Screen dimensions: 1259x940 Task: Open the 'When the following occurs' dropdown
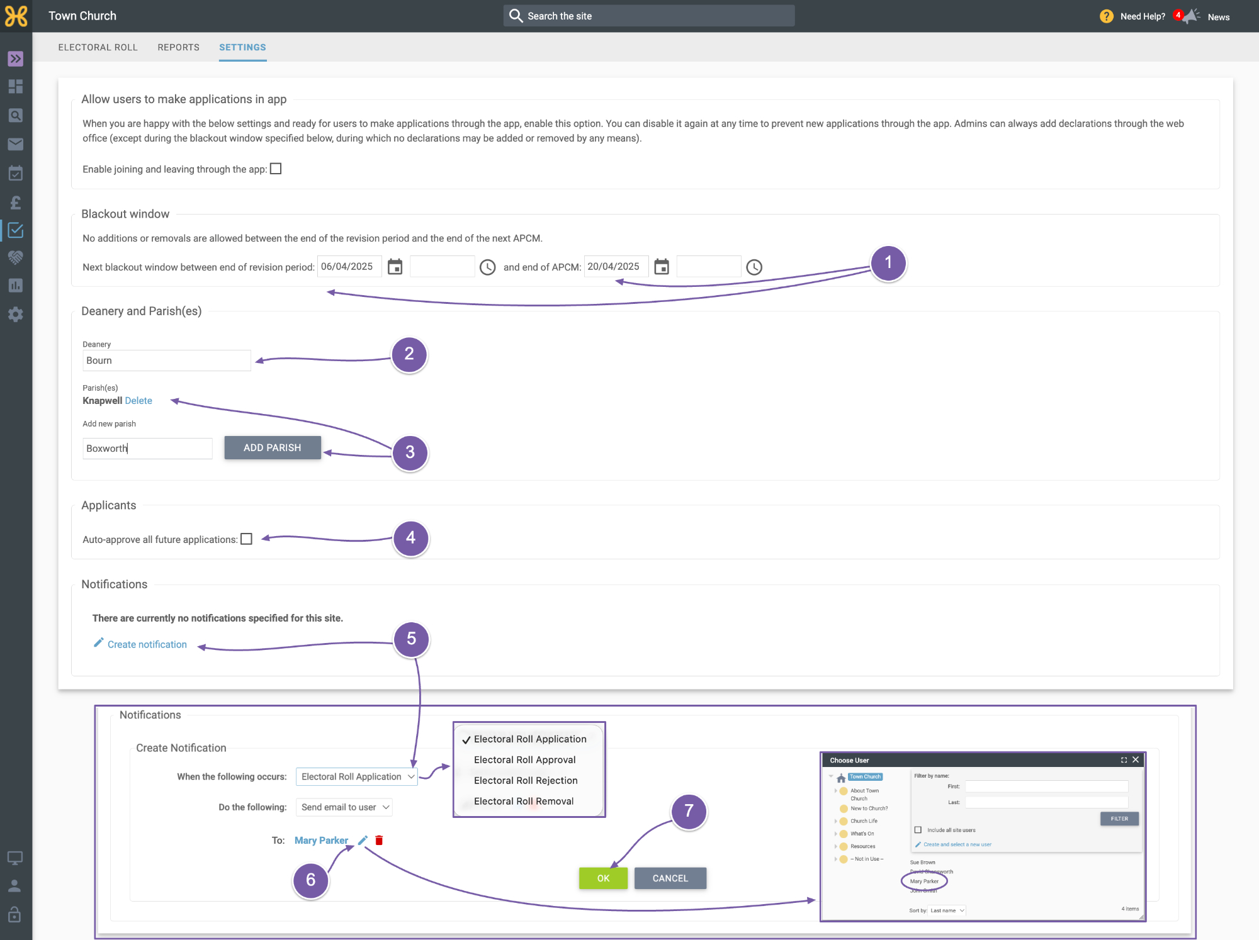coord(356,777)
